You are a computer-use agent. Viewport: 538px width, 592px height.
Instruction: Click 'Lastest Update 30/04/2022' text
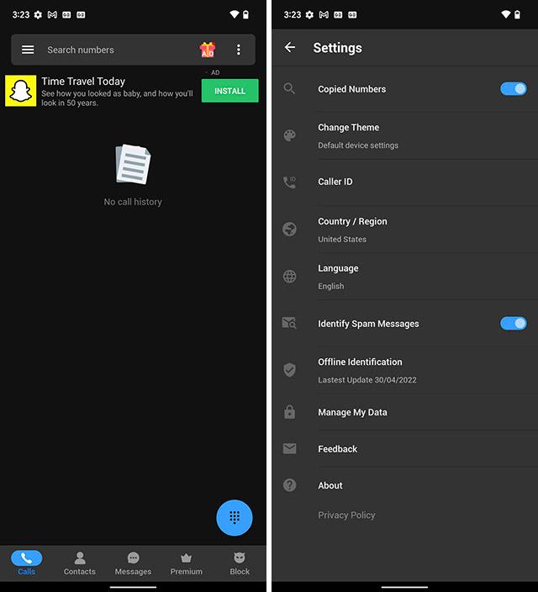367,380
